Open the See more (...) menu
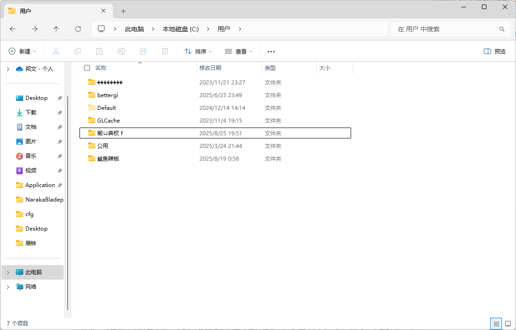Screen dimensions: 516x330 tap(271, 51)
